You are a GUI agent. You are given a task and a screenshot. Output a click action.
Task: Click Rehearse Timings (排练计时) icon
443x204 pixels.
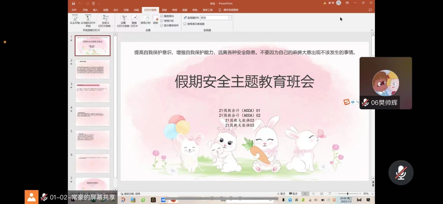click(x=146, y=19)
